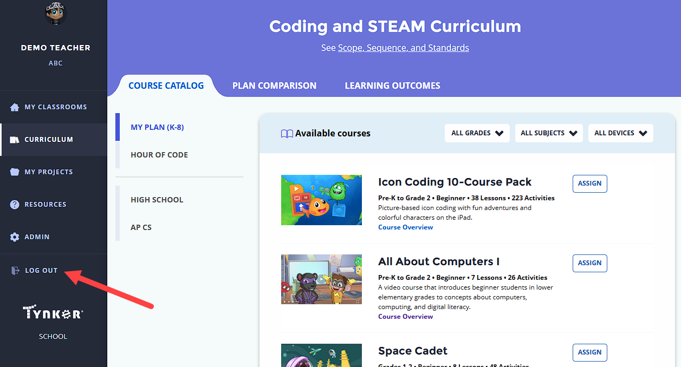
Task: Click the Space Cadet course title
Action: click(x=413, y=351)
